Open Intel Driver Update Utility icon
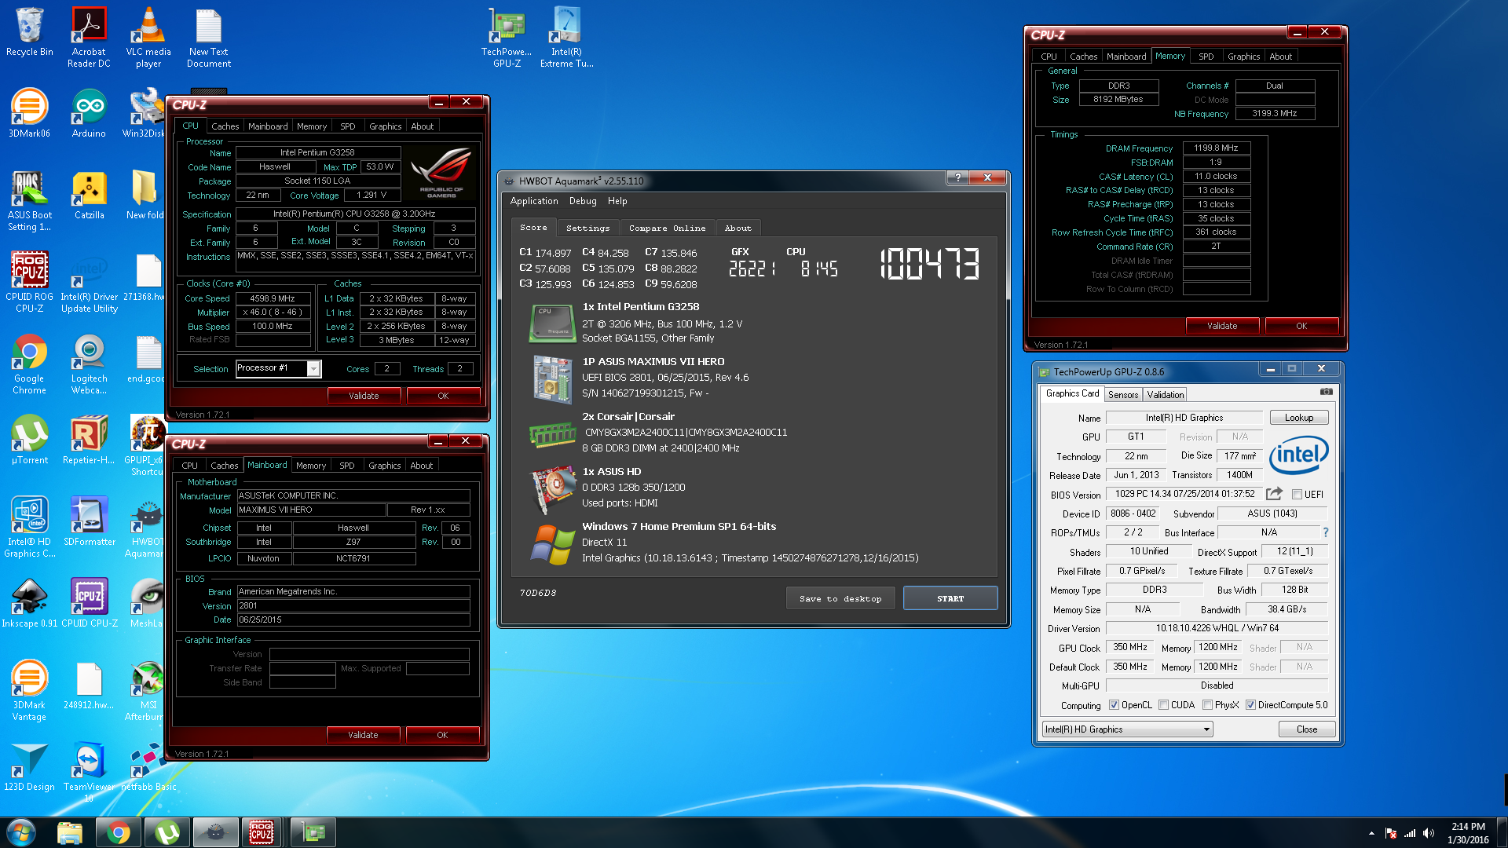This screenshot has height=848, width=1508. coord(89,282)
